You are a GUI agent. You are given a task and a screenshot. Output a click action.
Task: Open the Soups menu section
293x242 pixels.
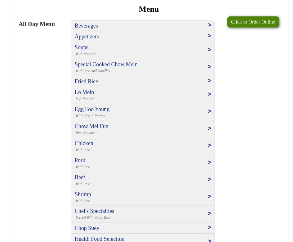(82, 48)
